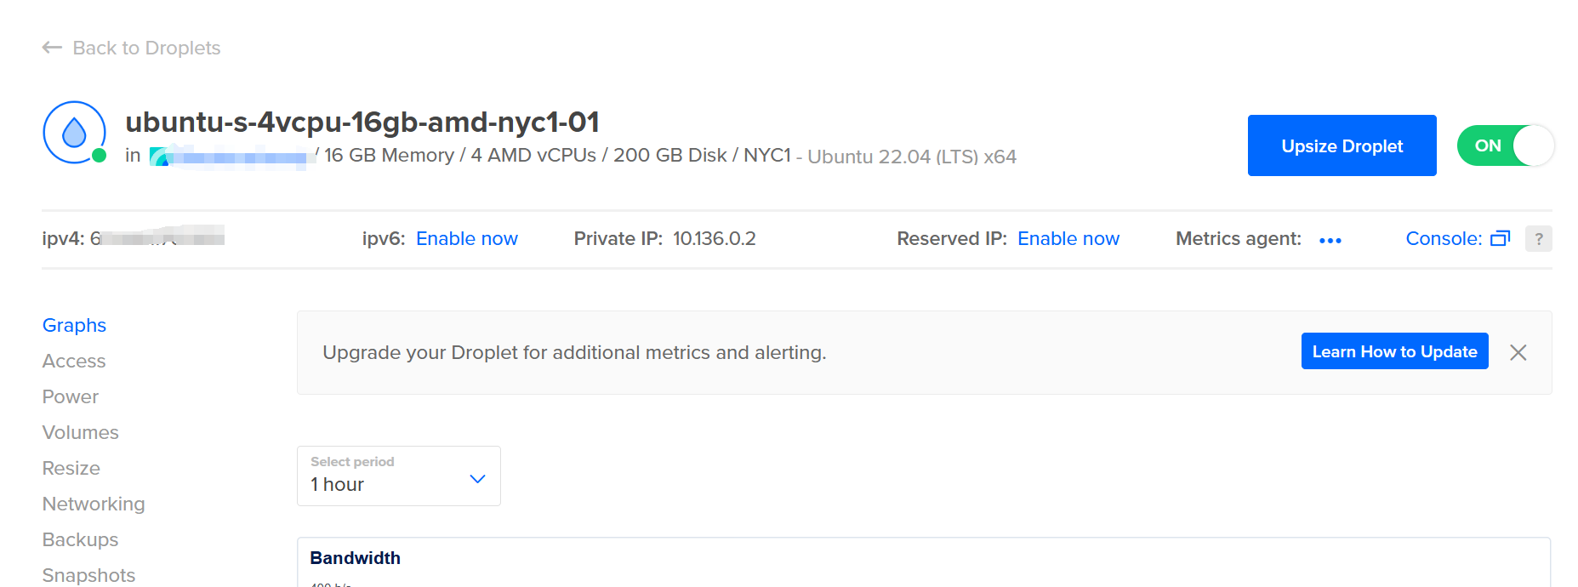The image size is (1578, 587).
Task: Dismiss the upgrade banner with X
Action: (1518, 352)
